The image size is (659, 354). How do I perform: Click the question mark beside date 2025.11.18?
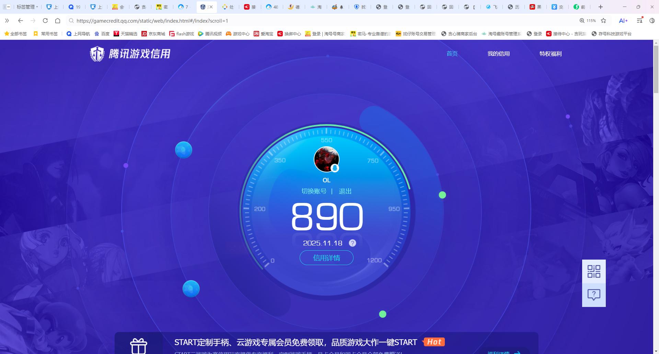tap(352, 243)
